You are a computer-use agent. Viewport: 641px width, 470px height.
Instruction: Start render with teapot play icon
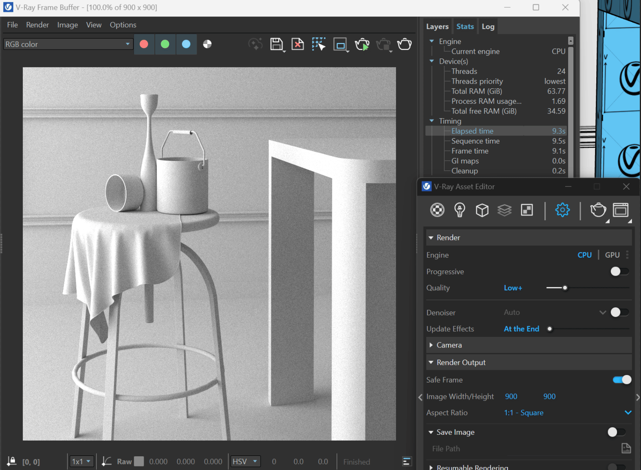(x=362, y=44)
